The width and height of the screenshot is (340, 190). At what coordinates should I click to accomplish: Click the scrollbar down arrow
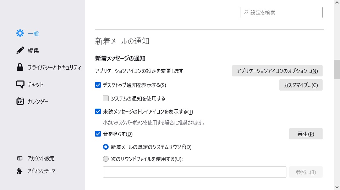pos(336,186)
